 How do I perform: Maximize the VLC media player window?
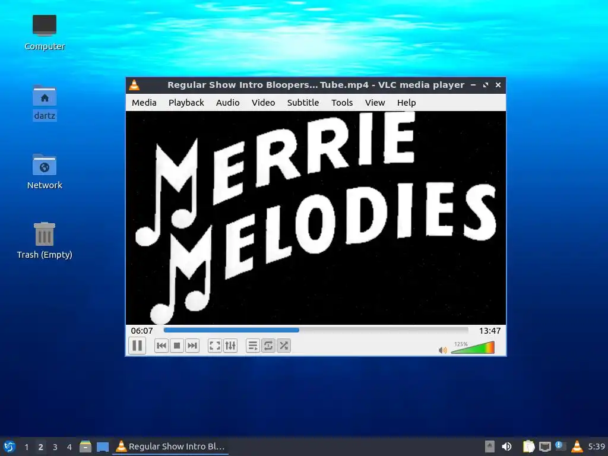486,85
